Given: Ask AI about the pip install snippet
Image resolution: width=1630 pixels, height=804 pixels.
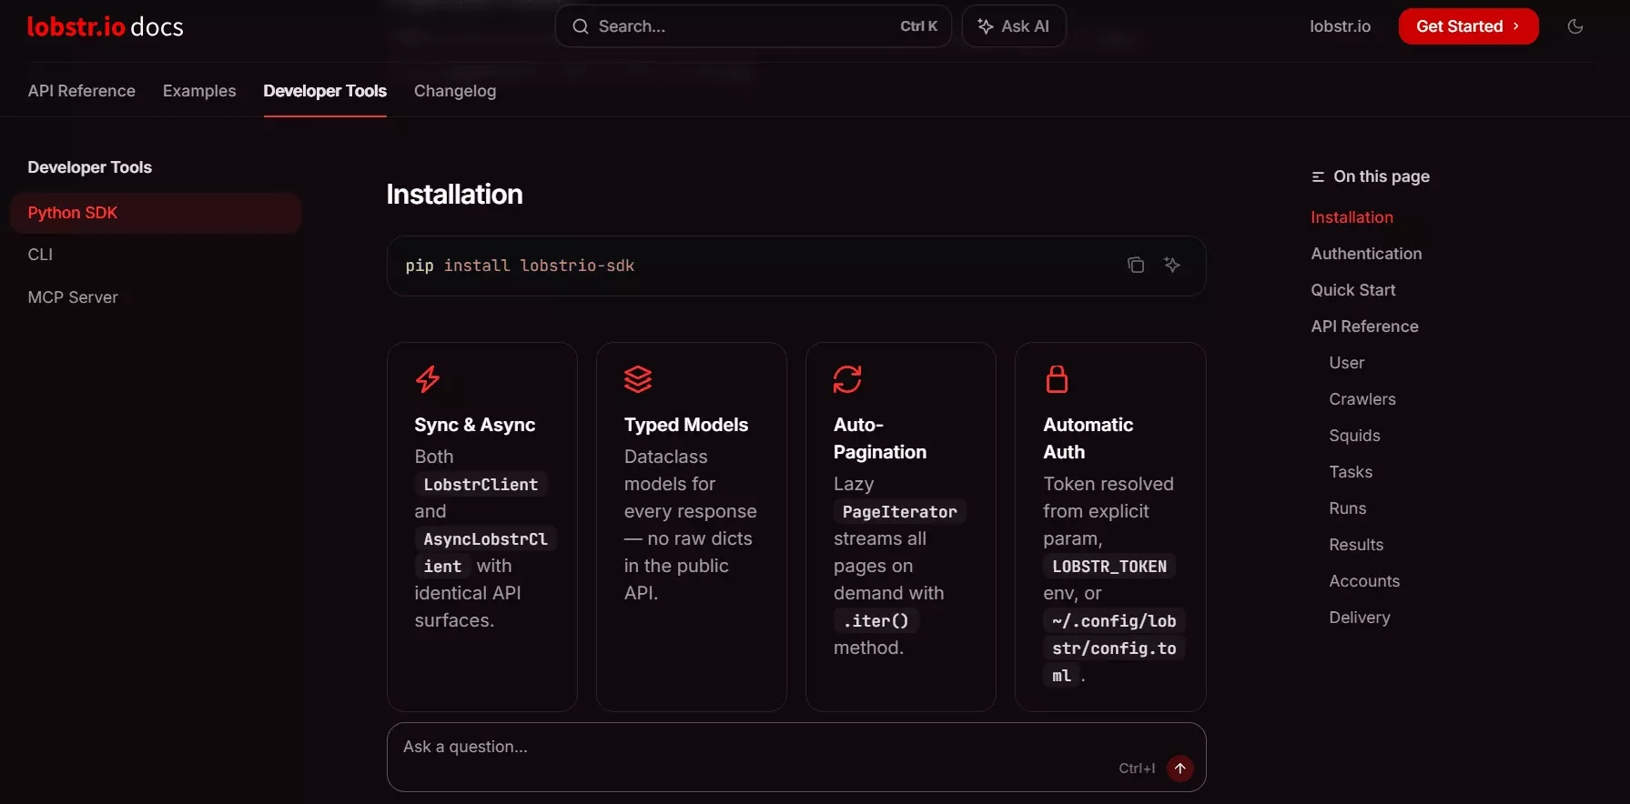Looking at the screenshot, I should [x=1172, y=265].
